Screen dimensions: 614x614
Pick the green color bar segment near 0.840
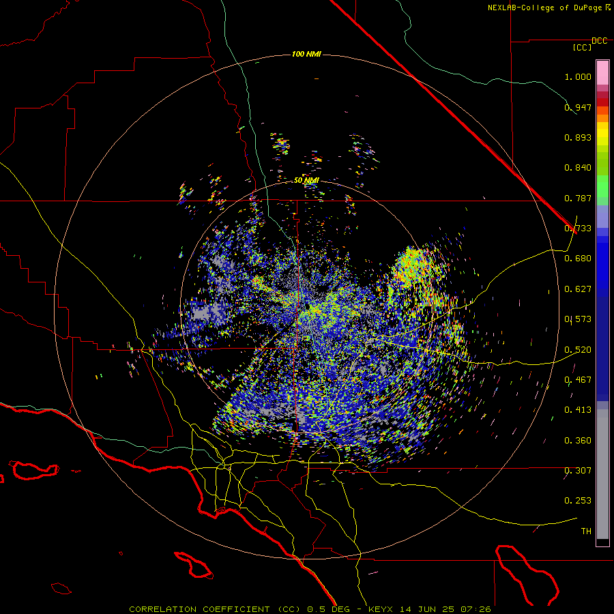tap(602, 164)
